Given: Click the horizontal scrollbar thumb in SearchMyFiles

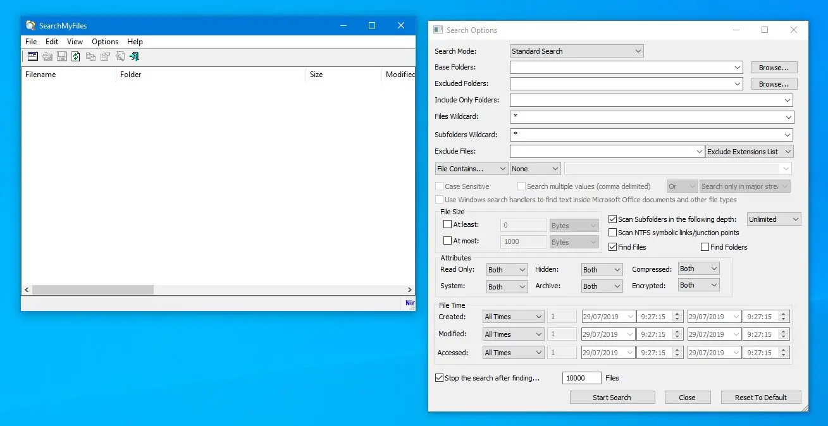Looking at the screenshot, I should point(93,289).
